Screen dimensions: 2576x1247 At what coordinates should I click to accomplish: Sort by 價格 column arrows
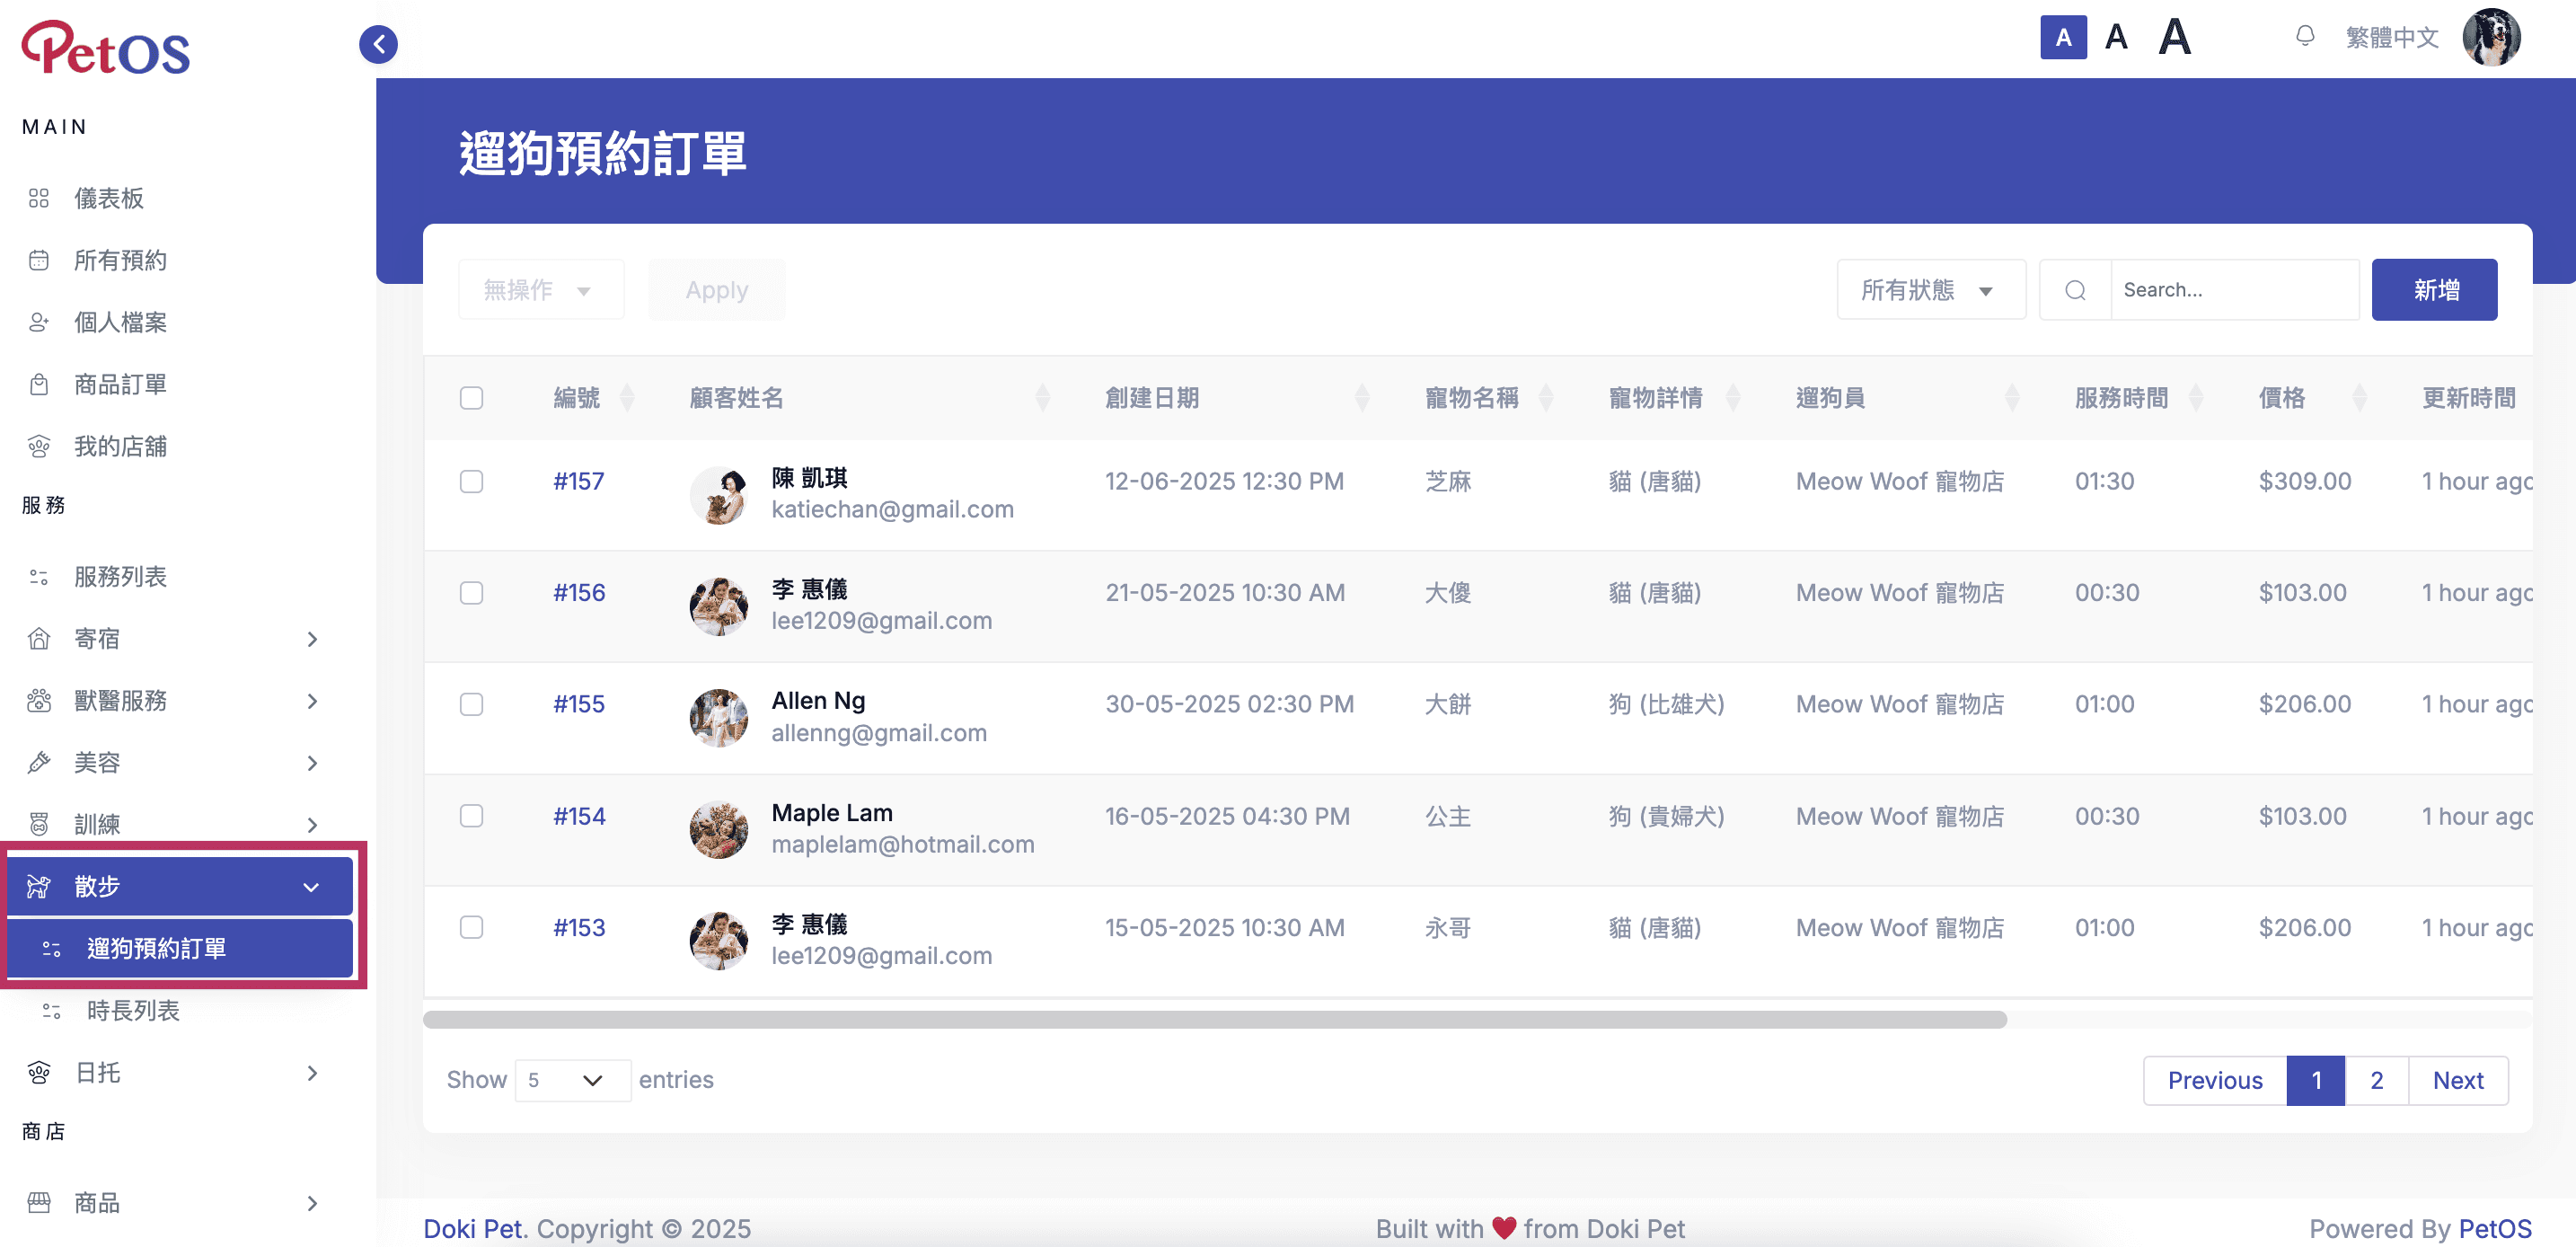coord(2360,398)
